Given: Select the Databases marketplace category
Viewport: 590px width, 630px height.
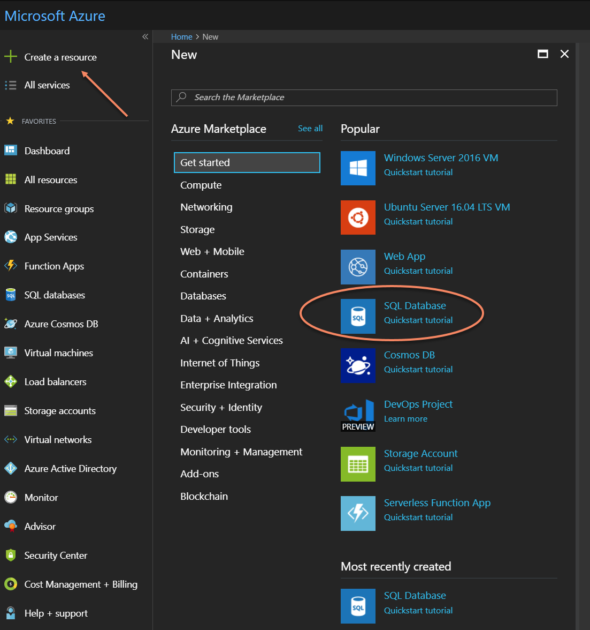Looking at the screenshot, I should coord(203,296).
